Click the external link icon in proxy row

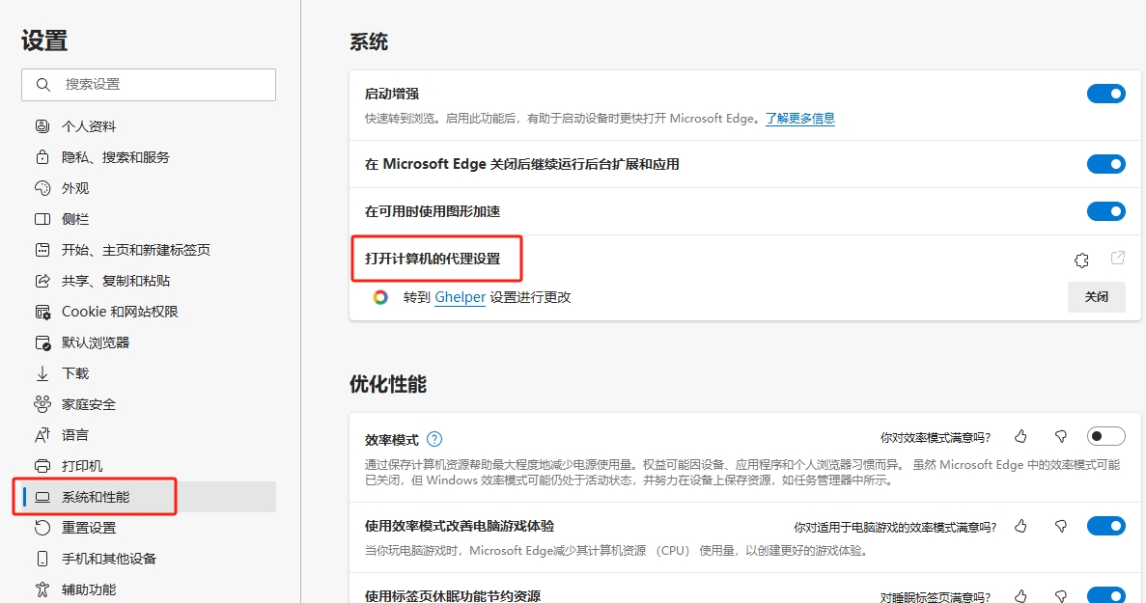[1117, 258]
